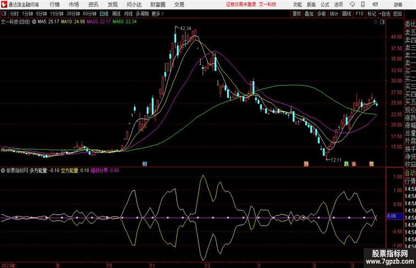Toggle the left panel icon beside 分时
The width and height of the screenshot is (416, 268).
click(4, 14)
